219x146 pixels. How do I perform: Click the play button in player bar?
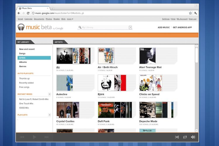click(34, 137)
